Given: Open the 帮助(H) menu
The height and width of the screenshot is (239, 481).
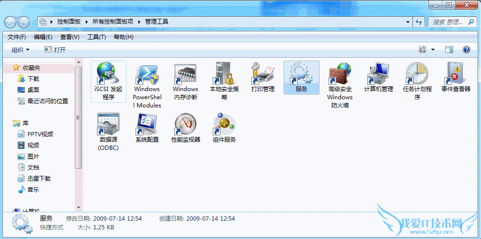Looking at the screenshot, I should tap(124, 37).
